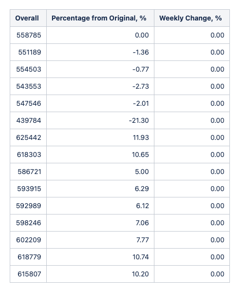
Task: Select the Overall value 625442
Action: coord(28,137)
